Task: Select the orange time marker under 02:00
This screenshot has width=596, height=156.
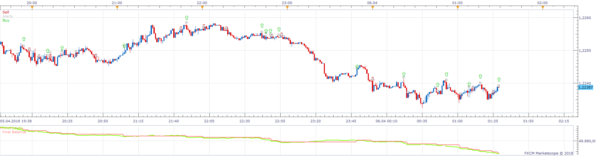Action: coord(543,8)
